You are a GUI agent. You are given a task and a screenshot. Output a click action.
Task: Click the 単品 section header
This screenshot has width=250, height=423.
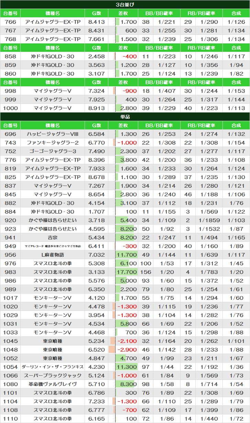[125, 117]
